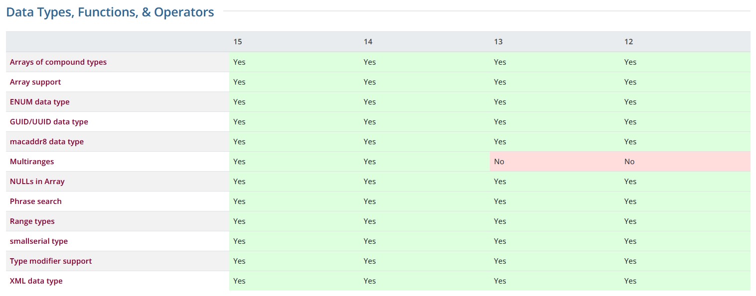Screen dimensions: 756x296
Task: Click the Multiranges "No" cell for version 13
Action: click(499, 162)
